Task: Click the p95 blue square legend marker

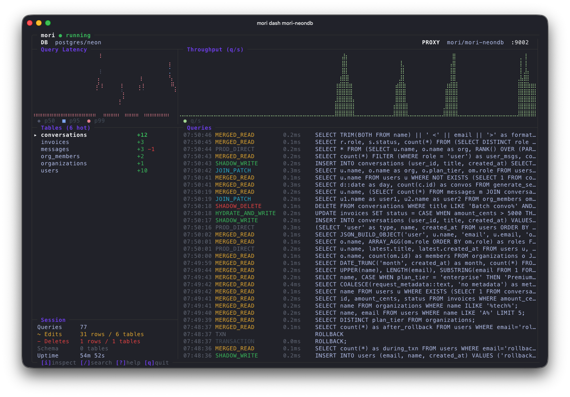Action: (x=64, y=121)
